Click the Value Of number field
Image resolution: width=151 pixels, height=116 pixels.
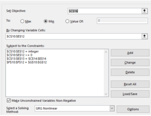122,21
